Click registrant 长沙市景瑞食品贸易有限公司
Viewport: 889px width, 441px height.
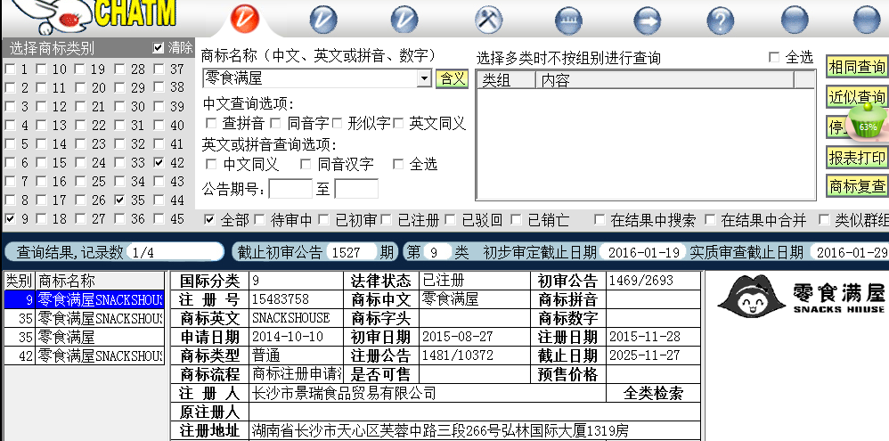344,393
